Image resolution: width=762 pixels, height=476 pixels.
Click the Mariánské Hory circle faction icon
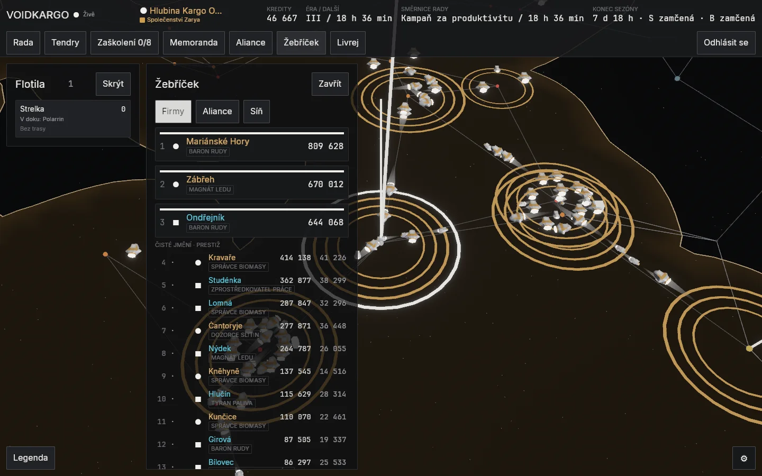[x=176, y=147]
